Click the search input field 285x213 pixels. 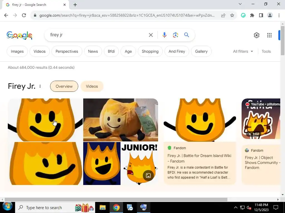98,35
